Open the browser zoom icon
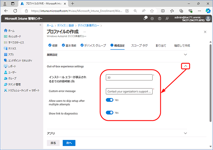Screen dimensions: 213x150 [135, 11]
